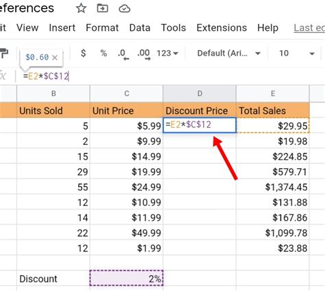Click the Unit Price header cell
The height and width of the screenshot is (291, 325).
pyautogui.click(x=127, y=110)
